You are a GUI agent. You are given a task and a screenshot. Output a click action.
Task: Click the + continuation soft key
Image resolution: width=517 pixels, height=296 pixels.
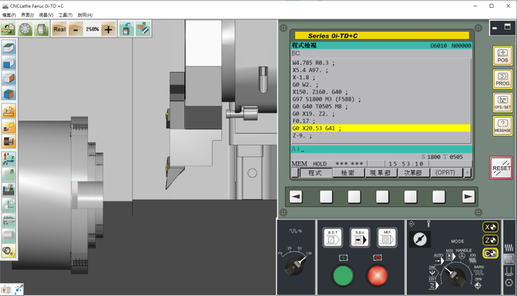467,173
